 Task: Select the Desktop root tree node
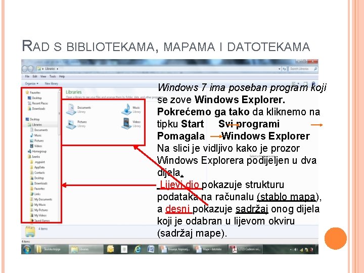[x=32, y=119]
